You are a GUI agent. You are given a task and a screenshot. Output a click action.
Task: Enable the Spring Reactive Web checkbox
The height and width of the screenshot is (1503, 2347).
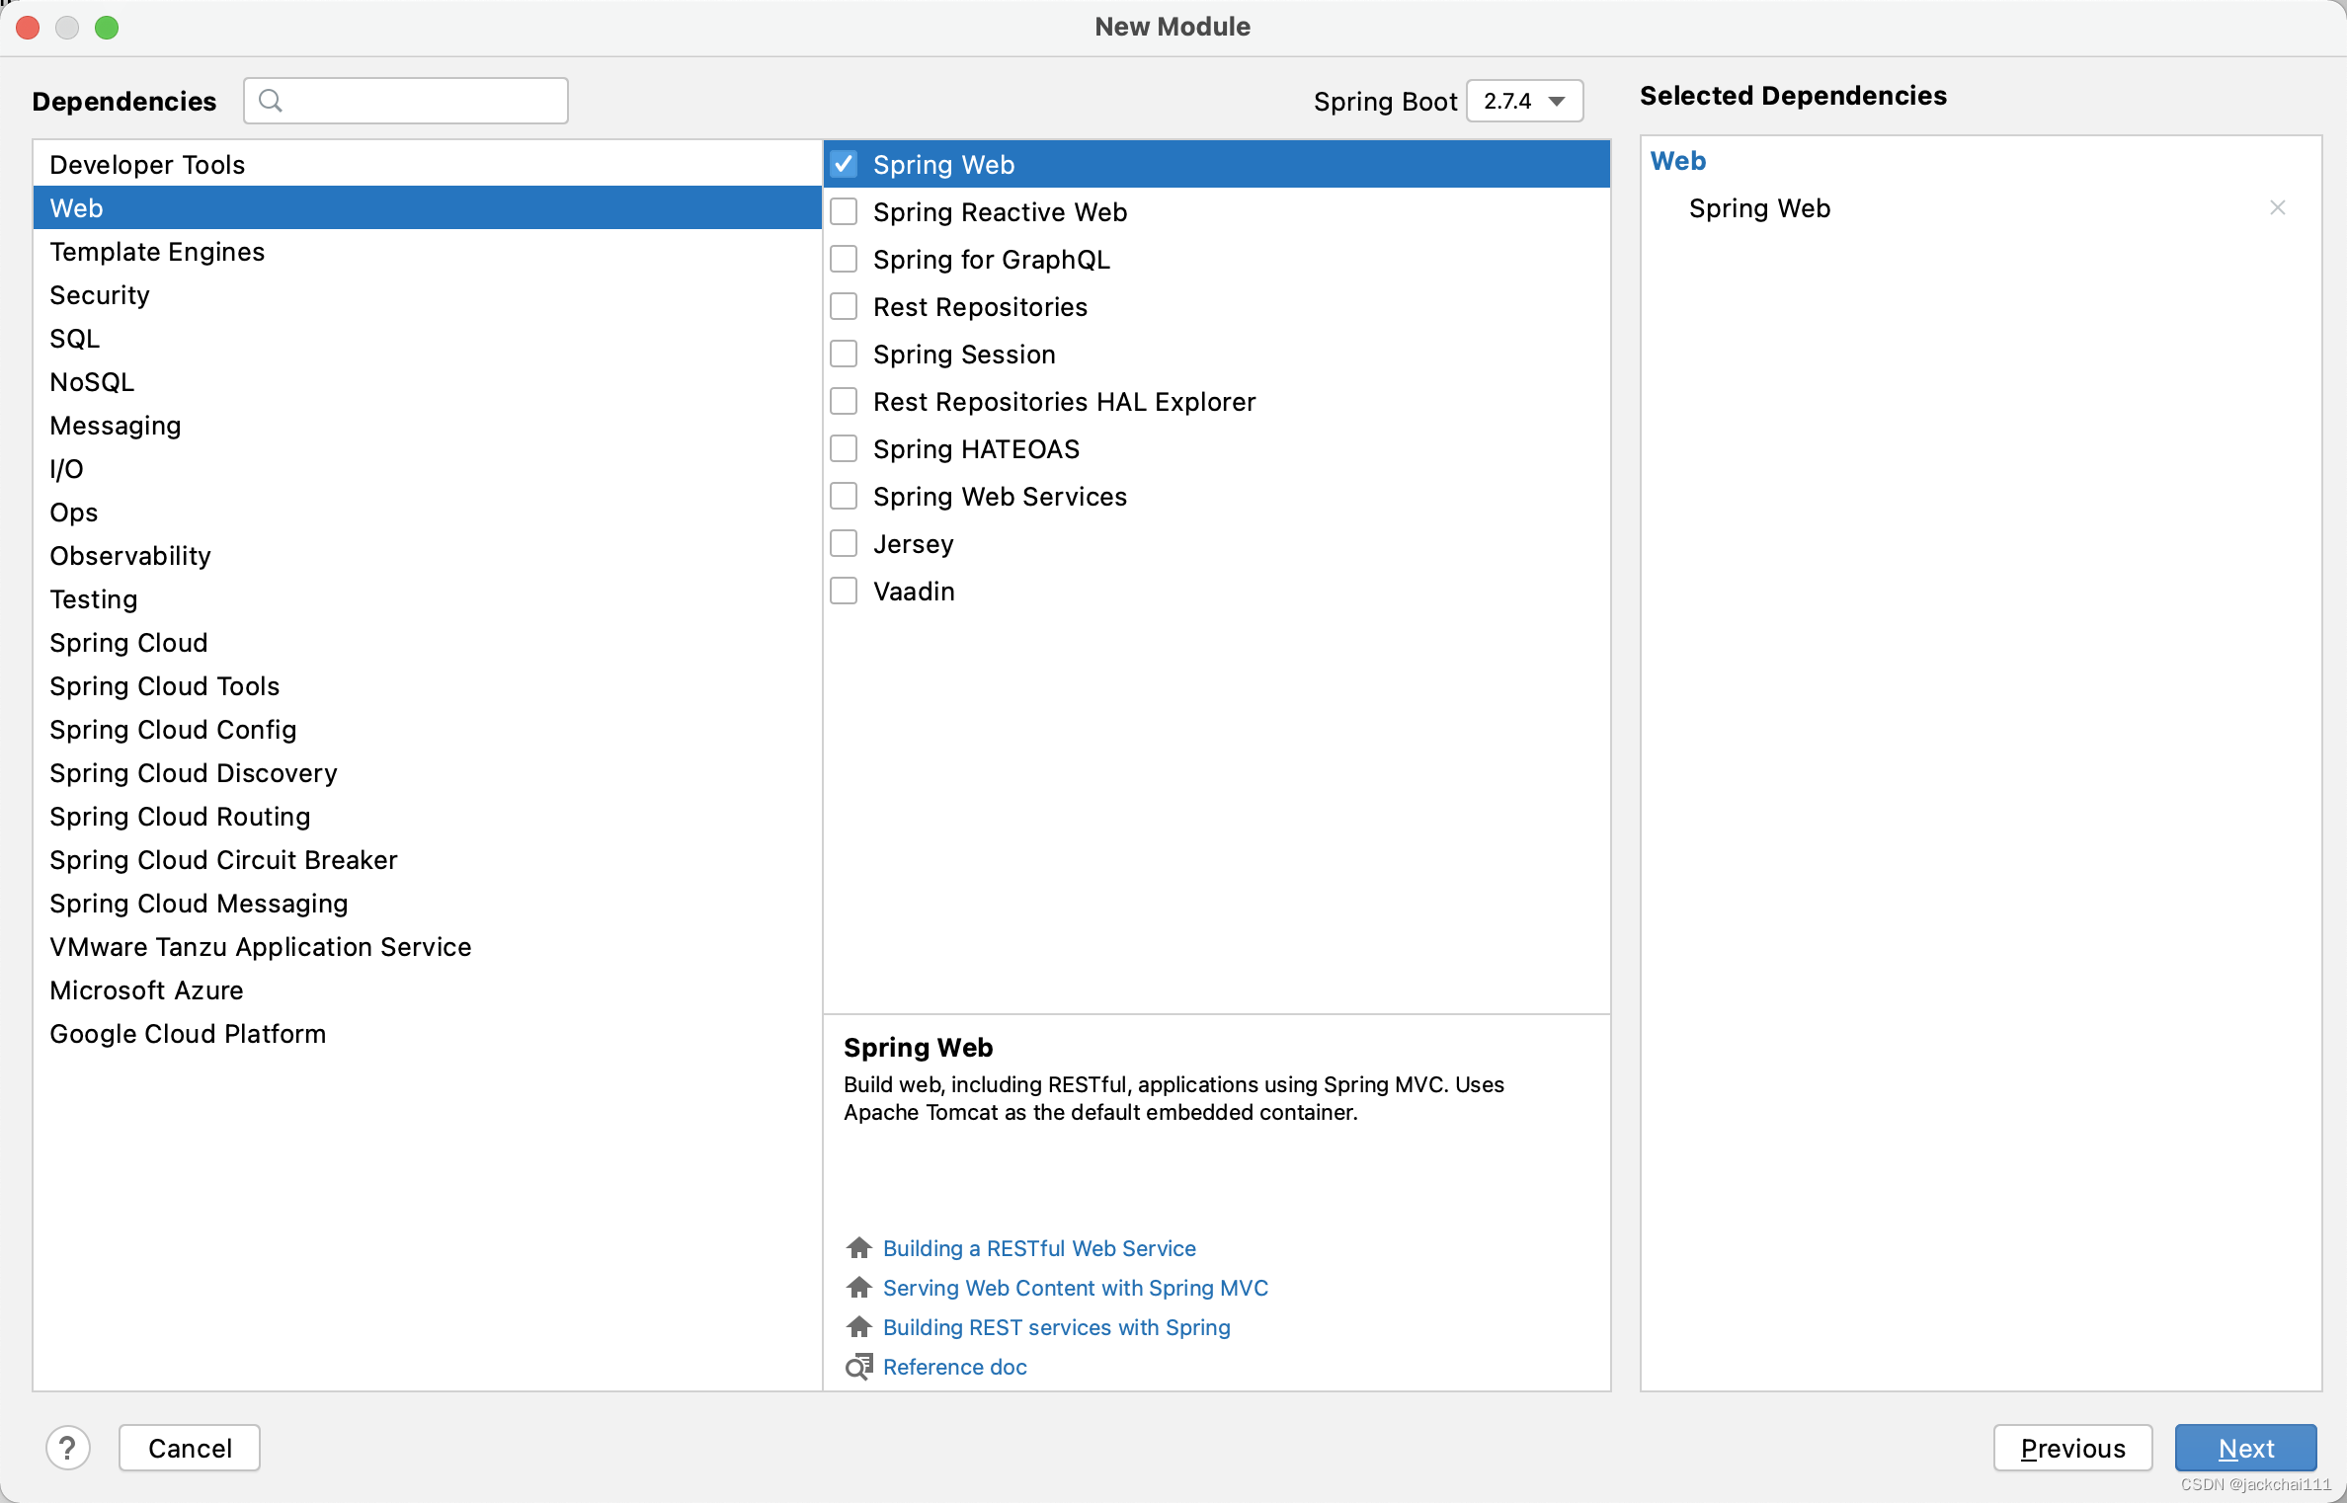(x=844, y=211)
